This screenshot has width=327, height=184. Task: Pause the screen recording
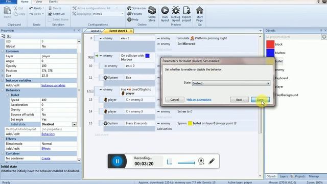(x=117, y=161)
